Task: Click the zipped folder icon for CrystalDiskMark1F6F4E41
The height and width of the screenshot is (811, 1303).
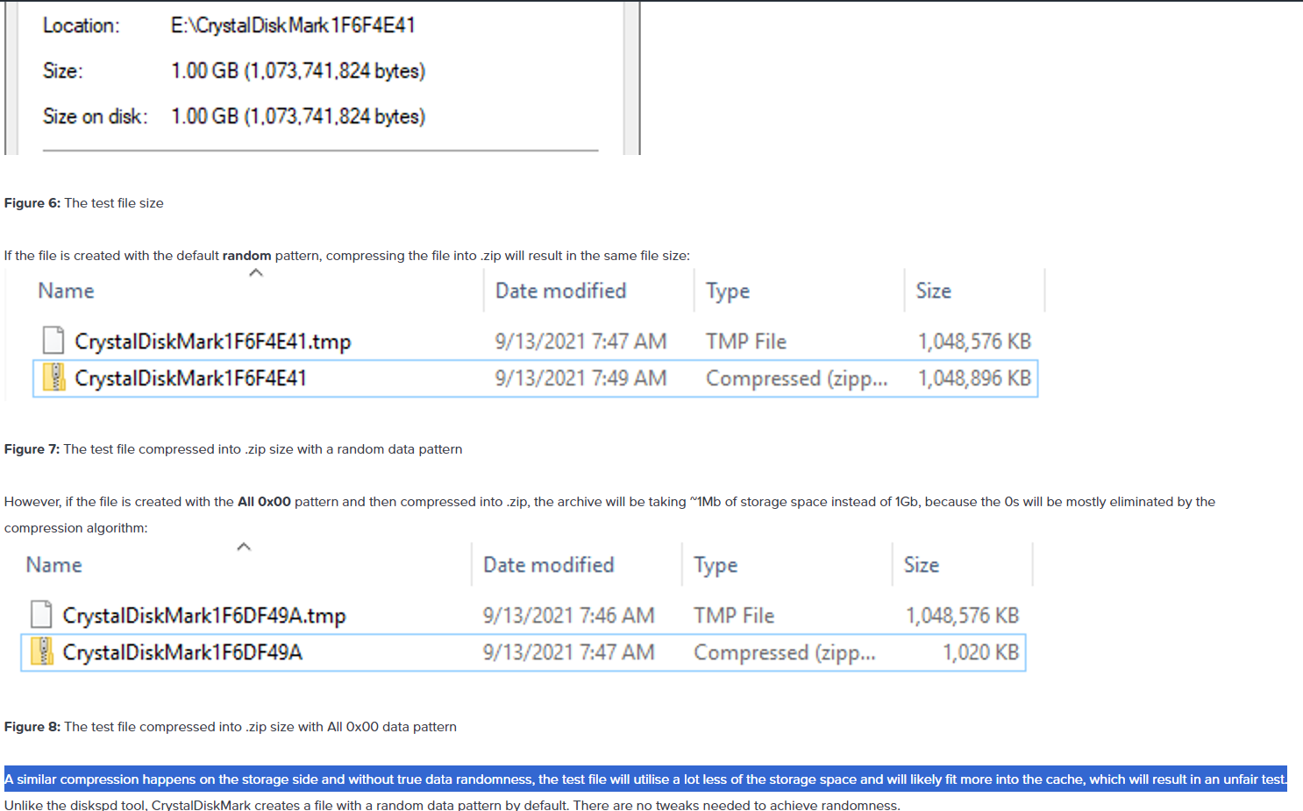Action: coord(53,377)
